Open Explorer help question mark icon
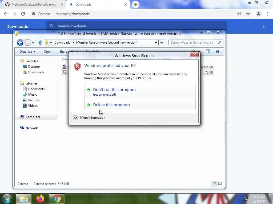The image size is (273, 204). pyautogui.click(x=218, y=52)
